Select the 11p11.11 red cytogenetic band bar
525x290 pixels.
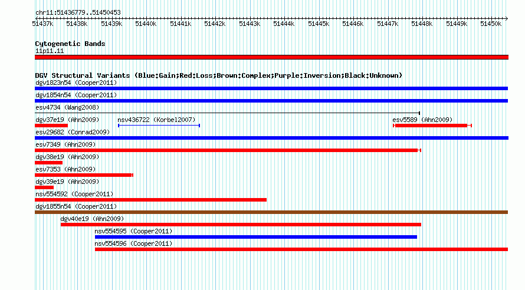pos(271,57)
